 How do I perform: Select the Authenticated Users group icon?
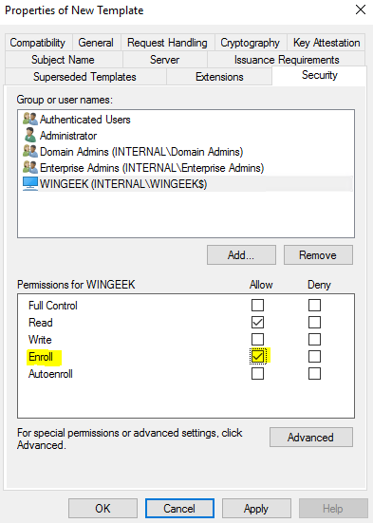pos(30,119)
